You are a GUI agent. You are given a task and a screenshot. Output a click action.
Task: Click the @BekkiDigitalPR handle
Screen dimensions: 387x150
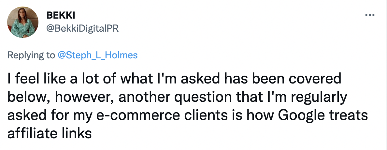[83, 29]
